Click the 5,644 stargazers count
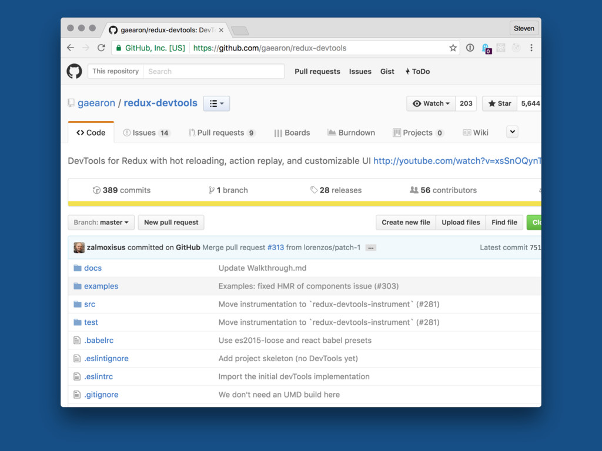 [530, 103]
